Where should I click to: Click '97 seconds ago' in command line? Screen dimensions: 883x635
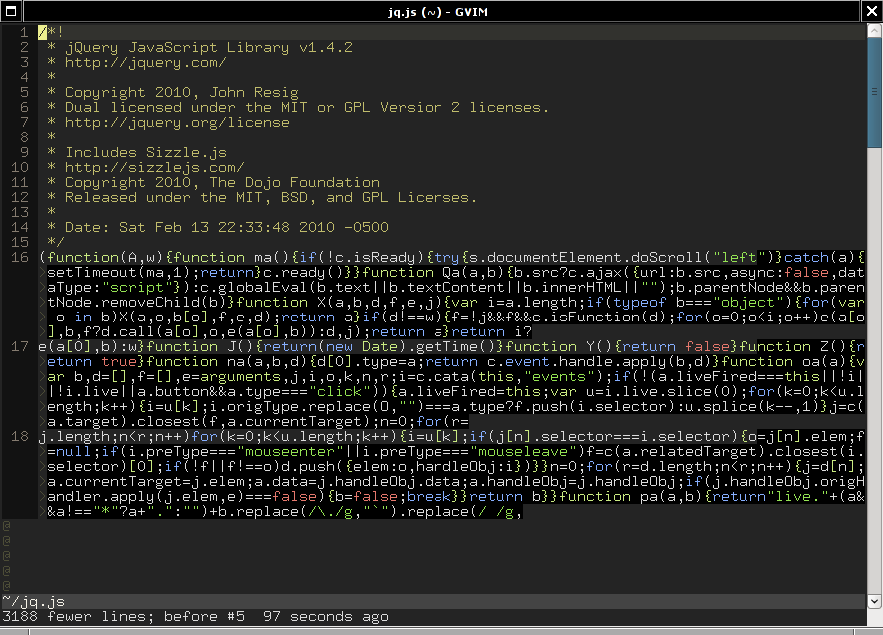pyautogui.click(x=325, y=617)
